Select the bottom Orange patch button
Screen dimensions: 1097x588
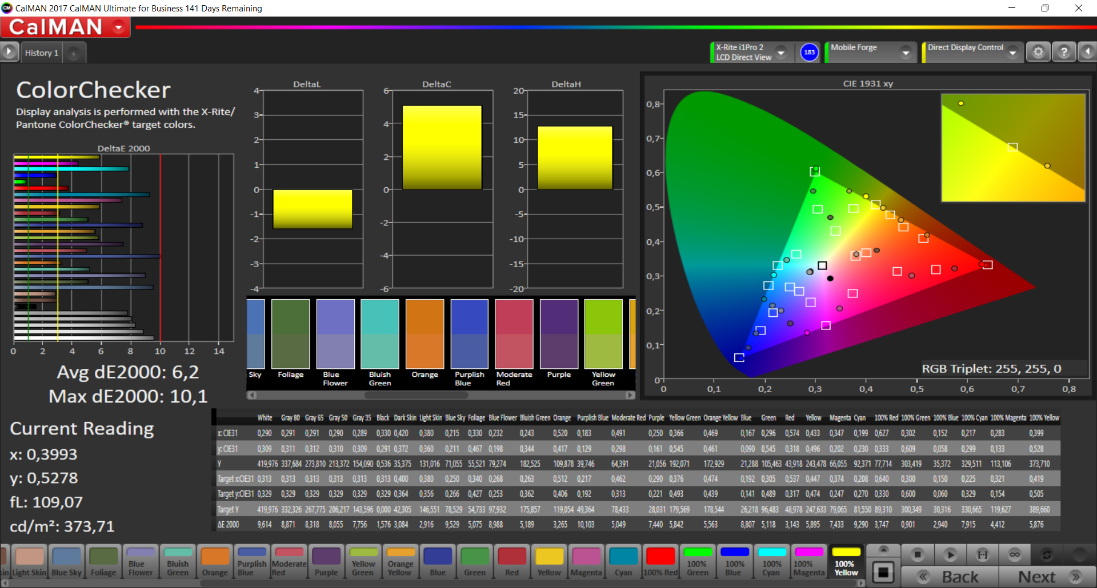pos(215,562)
